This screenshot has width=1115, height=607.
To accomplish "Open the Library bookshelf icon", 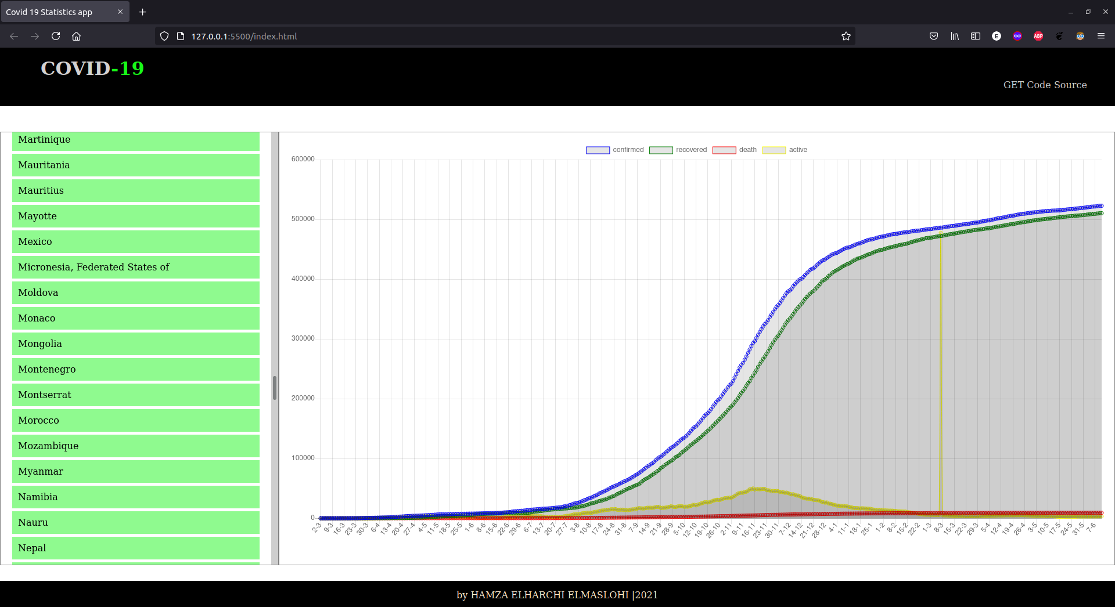I will click(x=955, y=36).
